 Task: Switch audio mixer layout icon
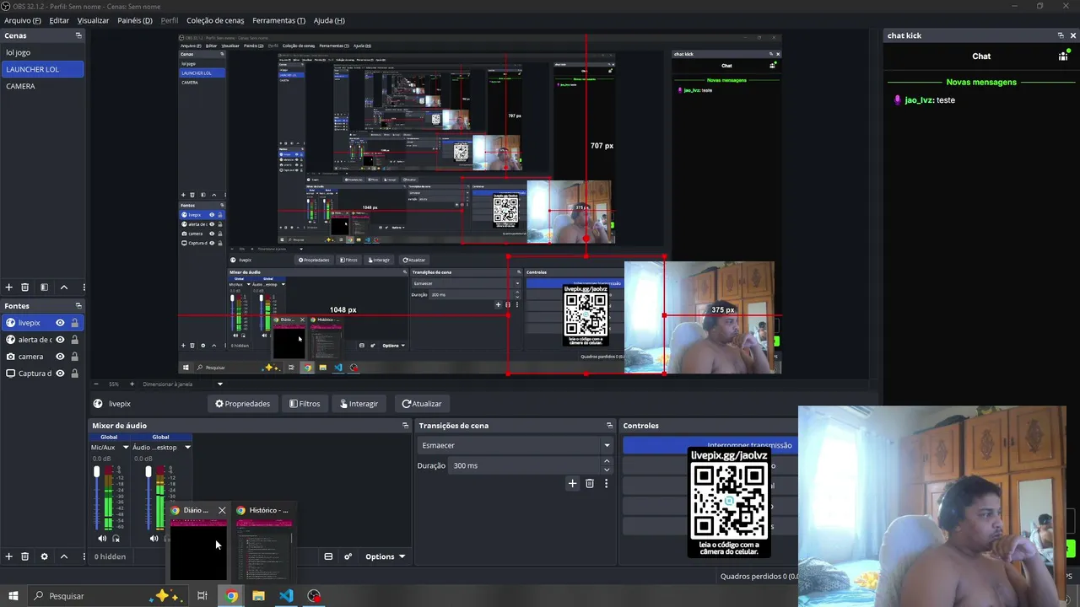pyautogui.click(x=328, y=556)
